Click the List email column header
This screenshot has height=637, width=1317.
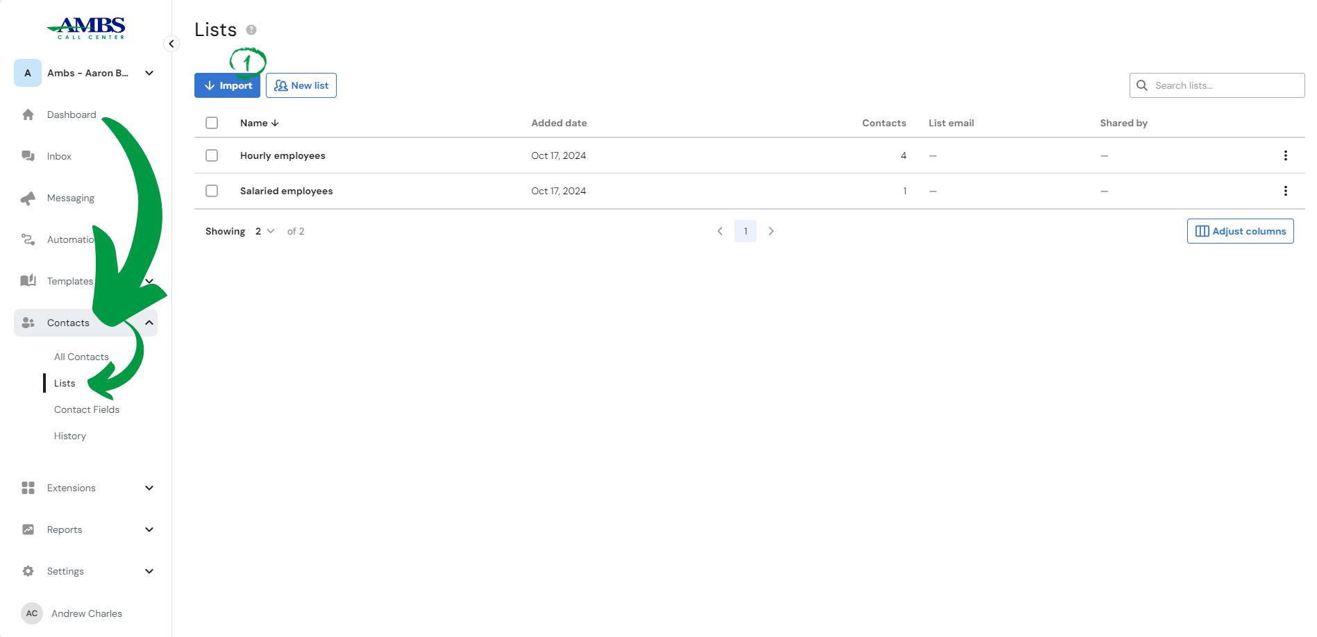tap(951, 123)
